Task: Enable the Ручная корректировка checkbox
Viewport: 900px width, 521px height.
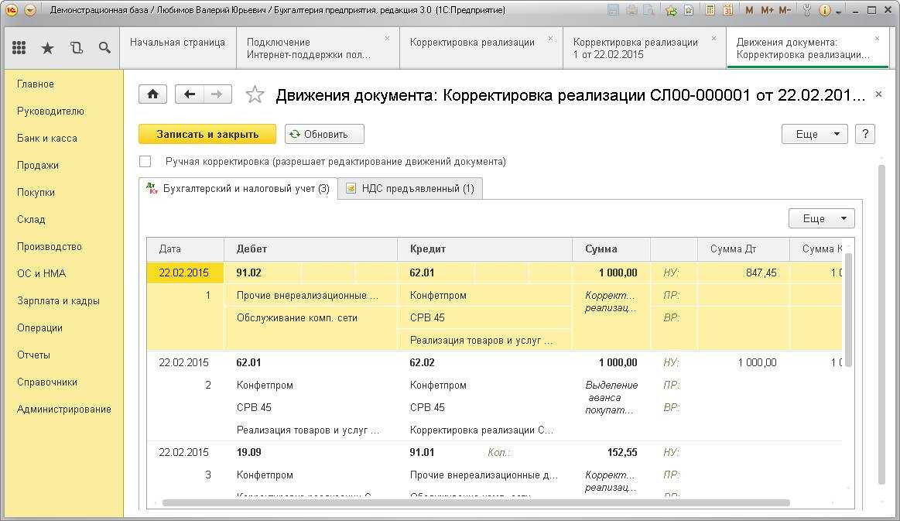Action: 145,162
